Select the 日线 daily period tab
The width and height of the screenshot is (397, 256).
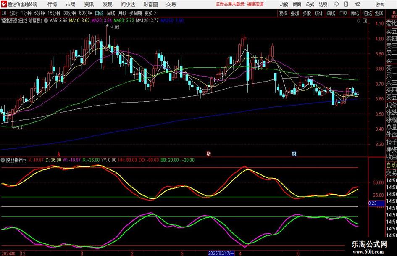(99, 13)
